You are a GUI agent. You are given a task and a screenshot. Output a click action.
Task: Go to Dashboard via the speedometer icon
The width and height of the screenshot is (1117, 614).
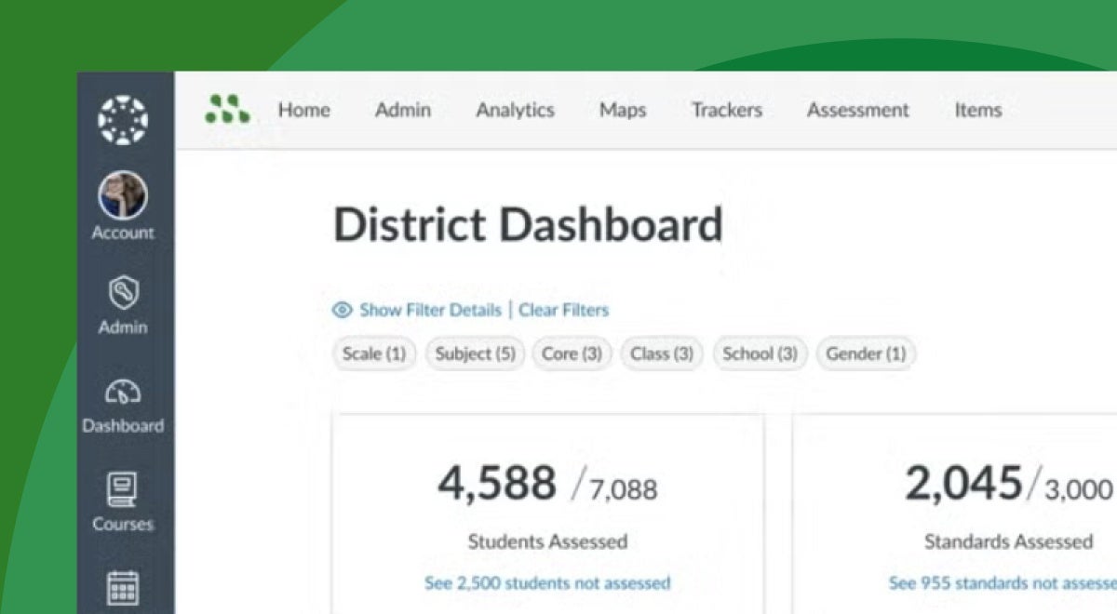(x=123, y=392)
